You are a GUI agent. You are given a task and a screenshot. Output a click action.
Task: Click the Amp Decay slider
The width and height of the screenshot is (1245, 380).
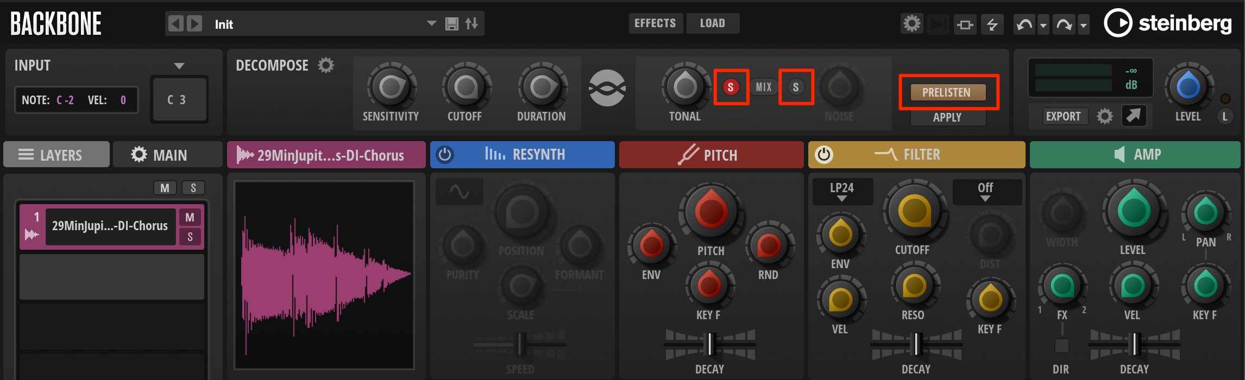click(1135, 344)
